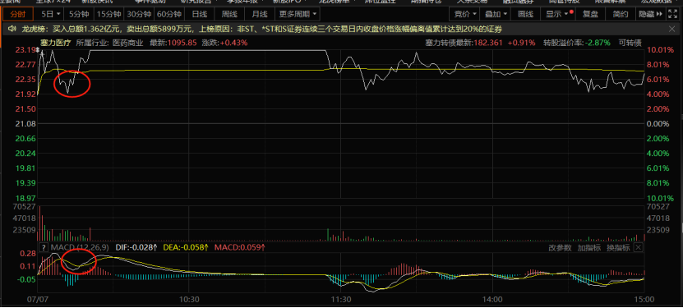Expand the 更多周期 dropdown

298,14
